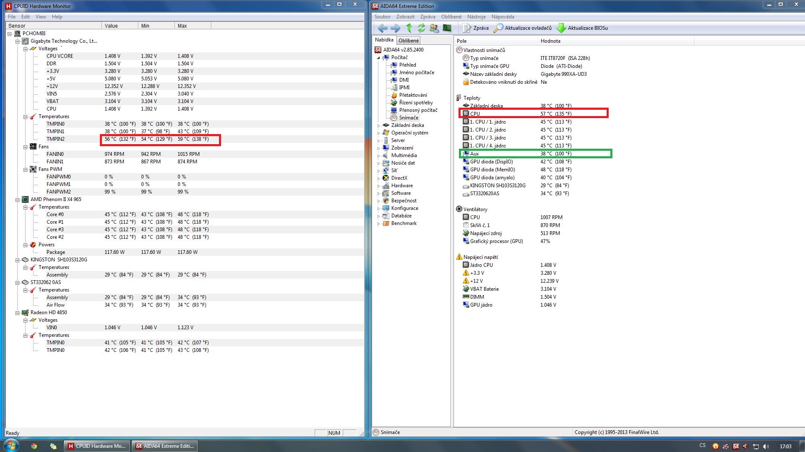Go back in AIDA64 navigation toolbar
The height and width of the screenshot is (452, 805).
pos(382,28)
